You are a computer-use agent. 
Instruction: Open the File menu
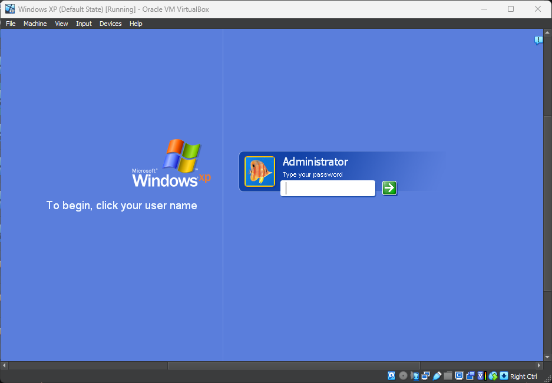tap(11, 24)
